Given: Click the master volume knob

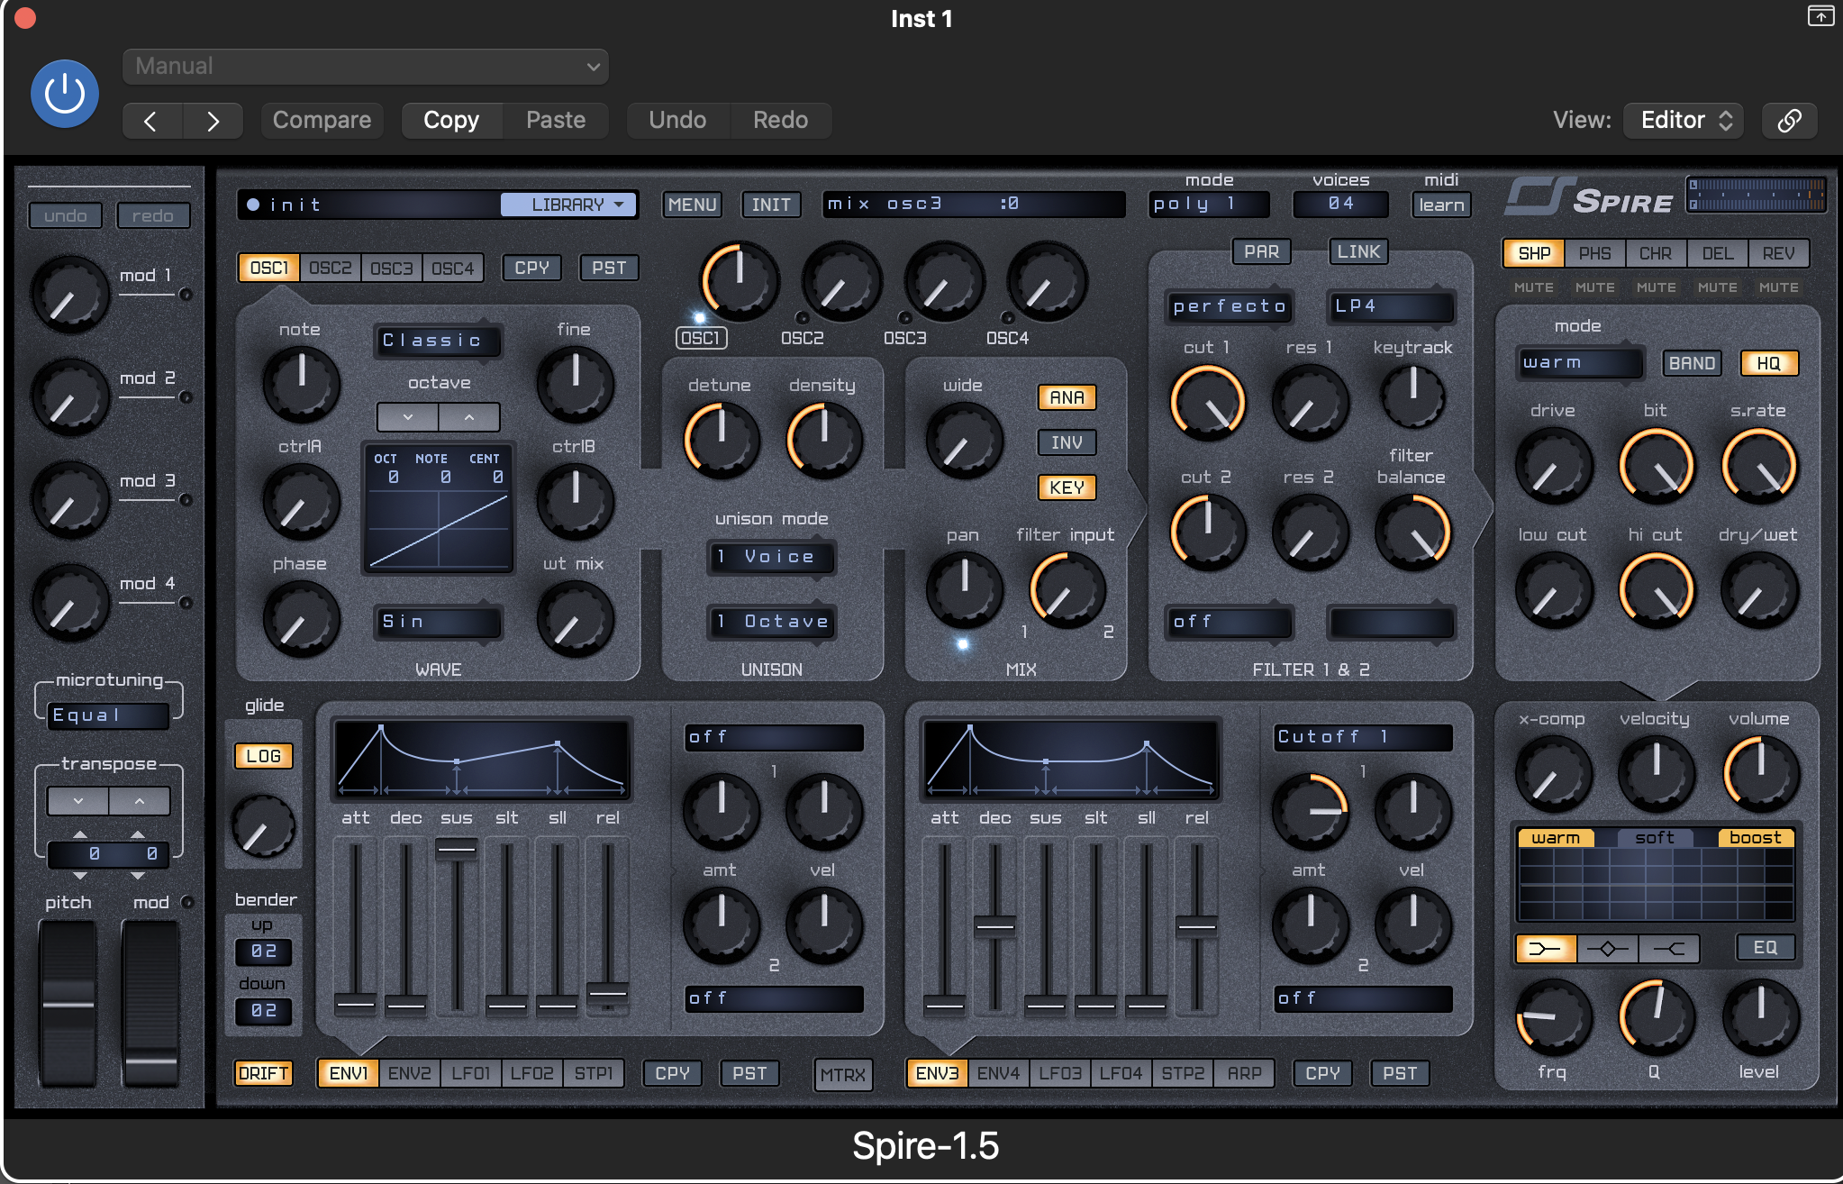Looking at the screenshot, I should click(1761, 773).
